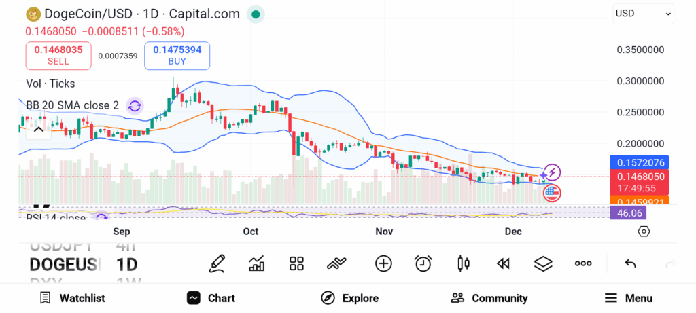696x313 pixels.
Task: Open chart settings hexagon icon on time axis
Action: pyautogui.click(x=644, y=232)
